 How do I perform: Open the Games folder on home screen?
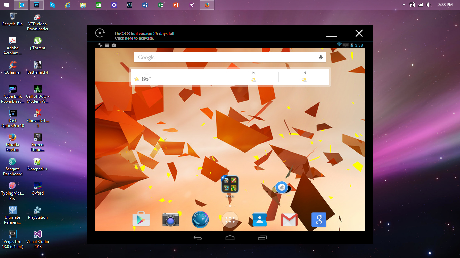(x=230, y=184)
